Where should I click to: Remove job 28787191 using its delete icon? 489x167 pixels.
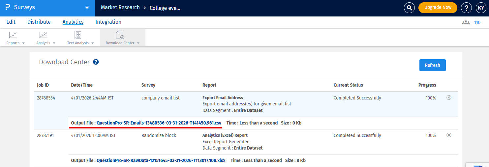[449, 135]
